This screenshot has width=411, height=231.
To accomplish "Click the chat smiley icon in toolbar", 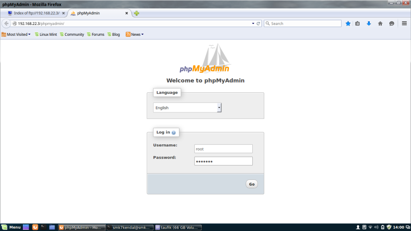I will pos(391,24).
